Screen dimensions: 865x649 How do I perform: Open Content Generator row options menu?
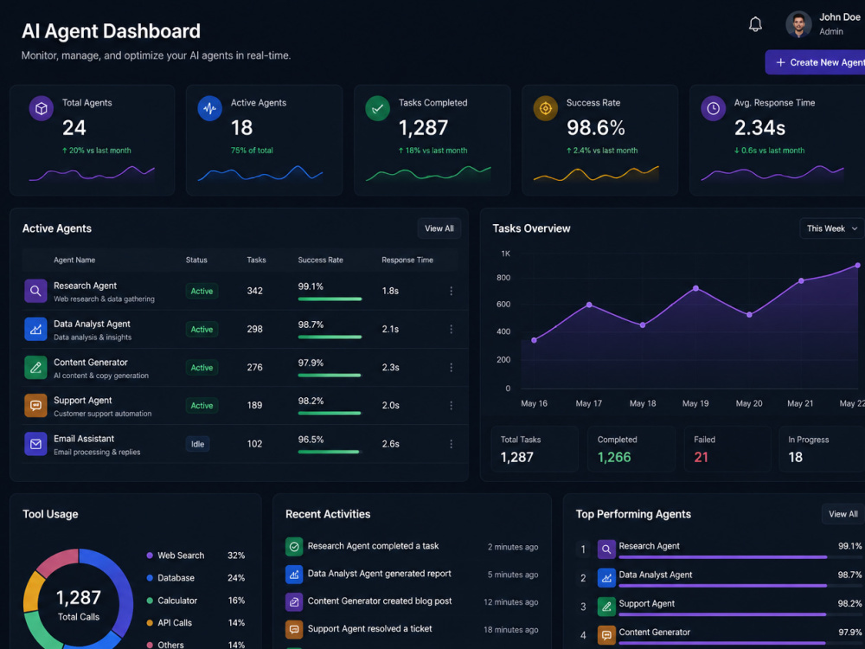[x=452, y=368]
